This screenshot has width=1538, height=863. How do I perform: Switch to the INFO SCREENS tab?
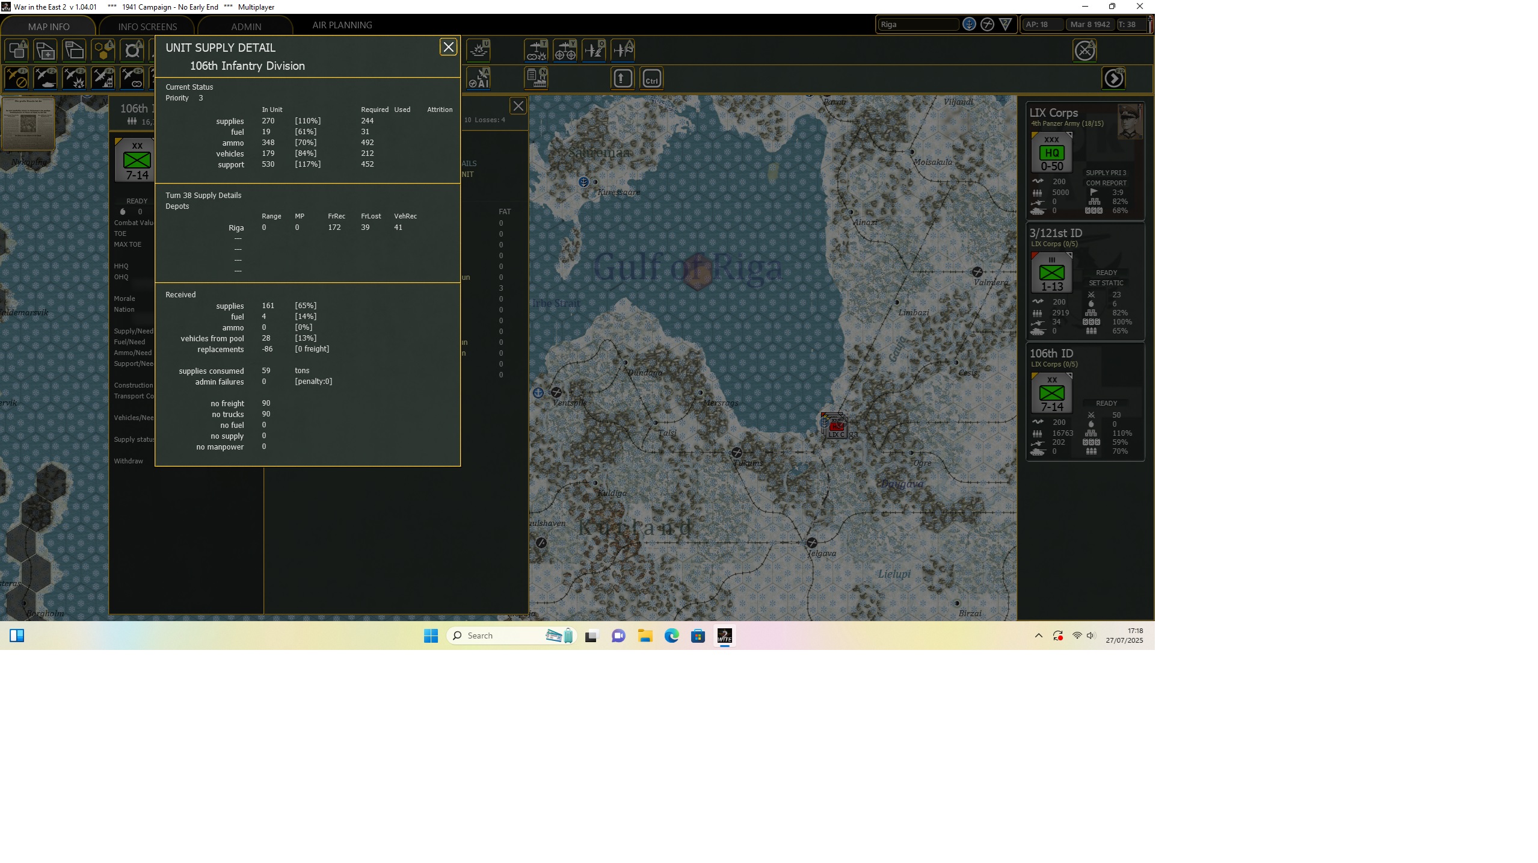tap(147, 26)
